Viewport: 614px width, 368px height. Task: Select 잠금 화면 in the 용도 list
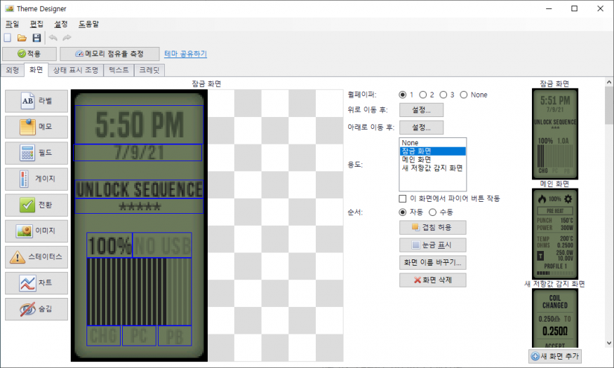(433, 151)
